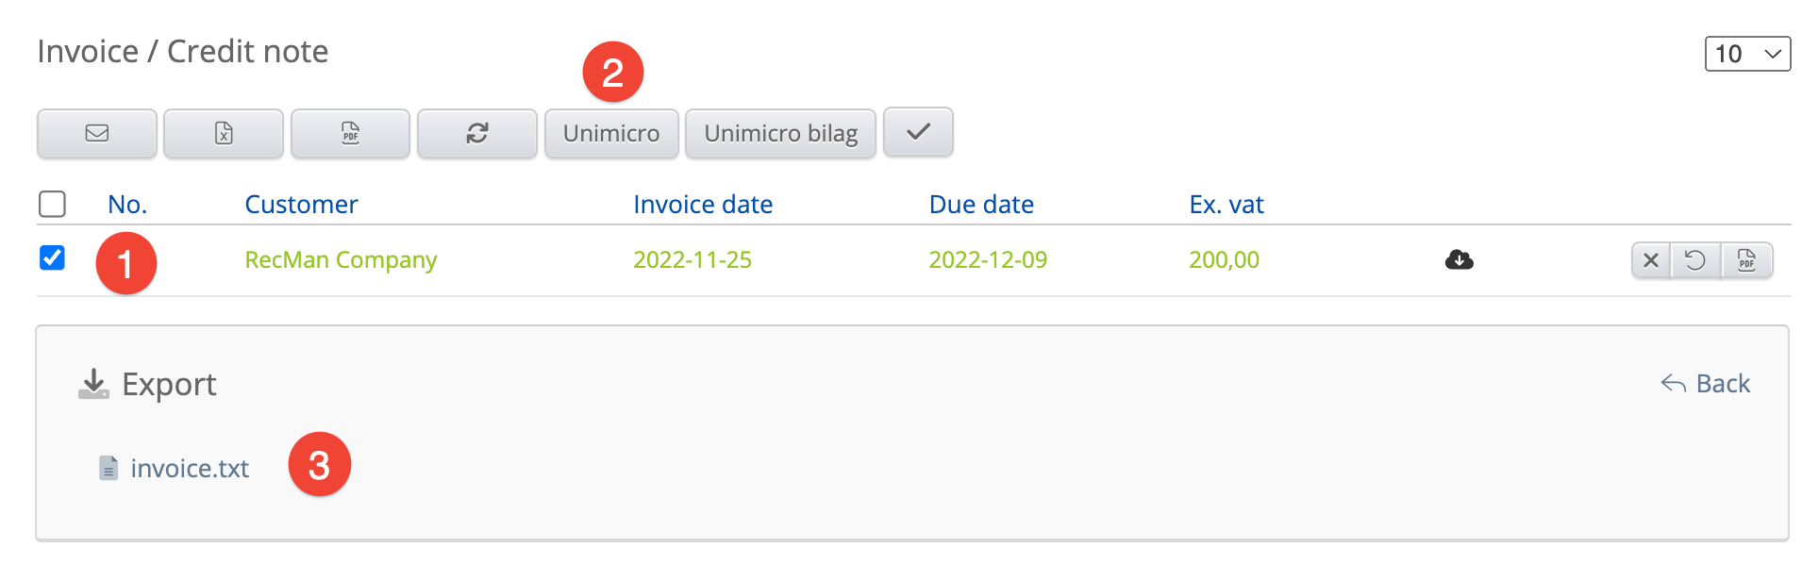The image size is (1819, 564).
Task: Click the refresh sync toolbar button
Action: coord(477,133)
